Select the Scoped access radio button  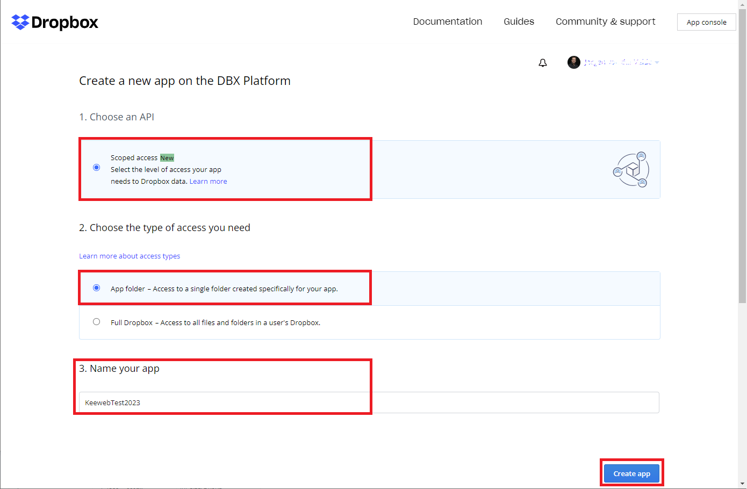click(97, 168)
